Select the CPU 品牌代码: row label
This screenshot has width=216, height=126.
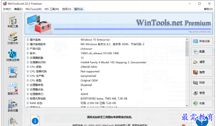39,71
